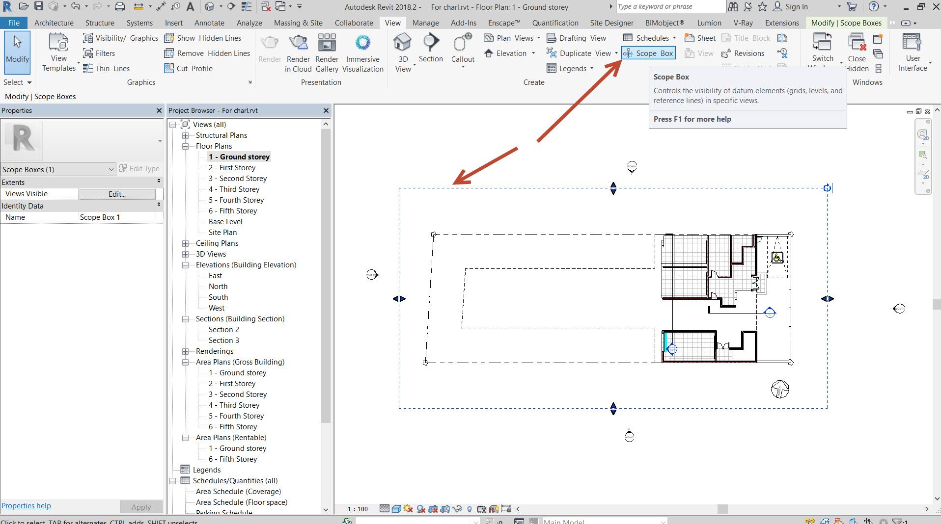Open Plan Views dropdown

pyautogui.click(x=512, y=38)
